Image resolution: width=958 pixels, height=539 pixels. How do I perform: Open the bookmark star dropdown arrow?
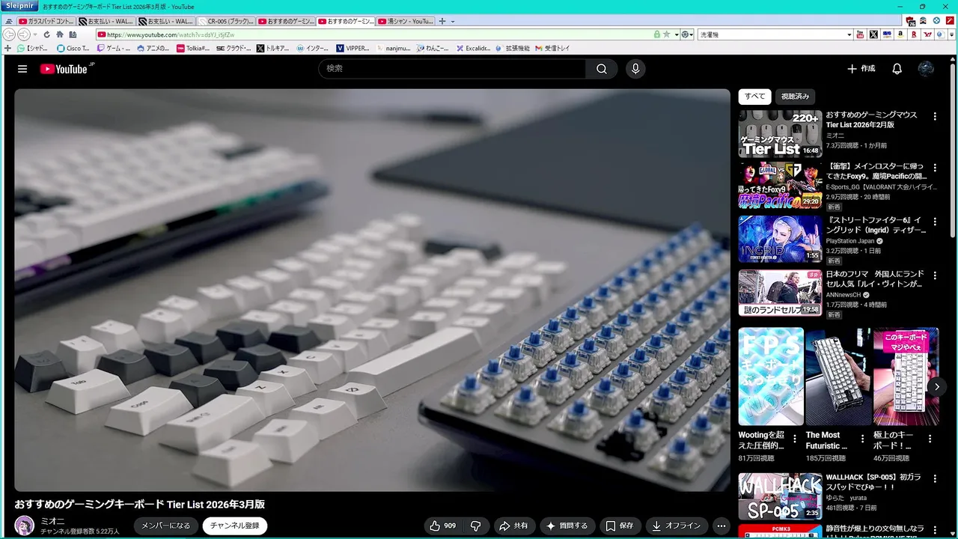(x=677, y=34)
